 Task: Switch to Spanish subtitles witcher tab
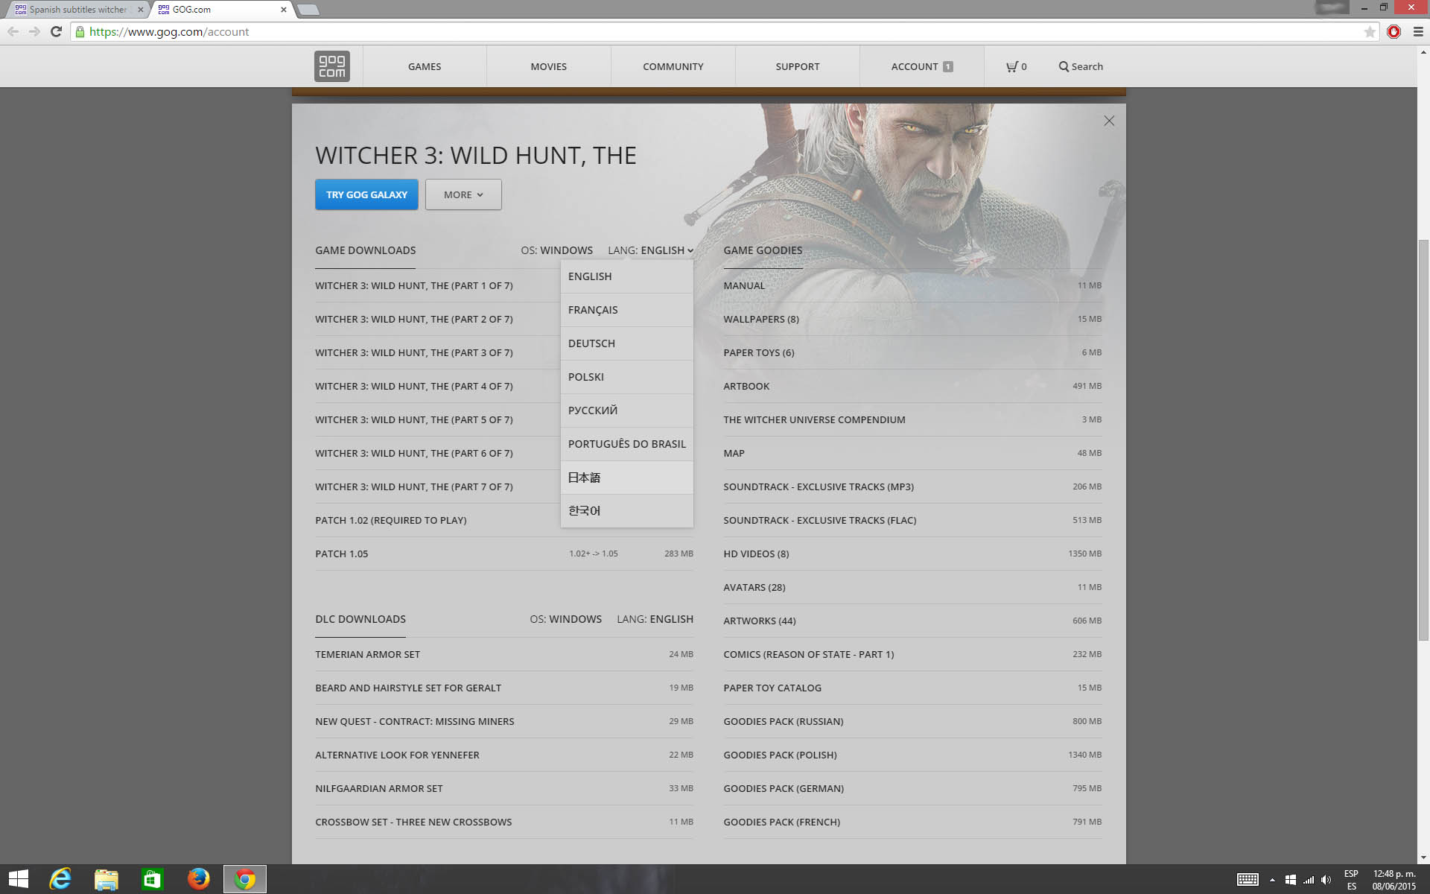[x=78, y=10]
